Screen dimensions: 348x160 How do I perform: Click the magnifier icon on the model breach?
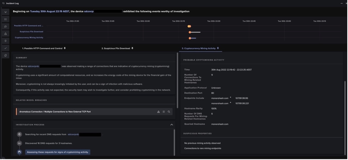[x=169, y=112]
